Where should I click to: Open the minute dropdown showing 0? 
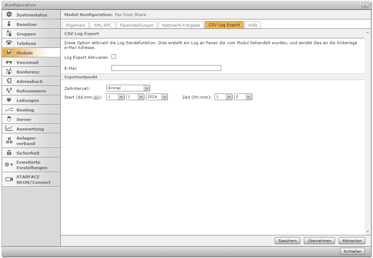249,97
